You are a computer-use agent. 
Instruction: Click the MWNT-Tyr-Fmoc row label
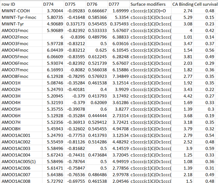[21, 17]
